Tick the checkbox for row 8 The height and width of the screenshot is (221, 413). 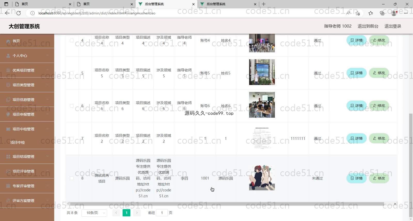72,178
